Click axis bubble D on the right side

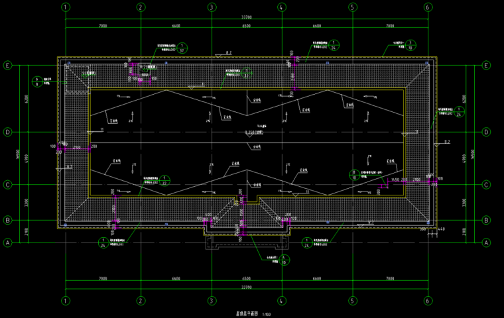[x=487, y=132]
